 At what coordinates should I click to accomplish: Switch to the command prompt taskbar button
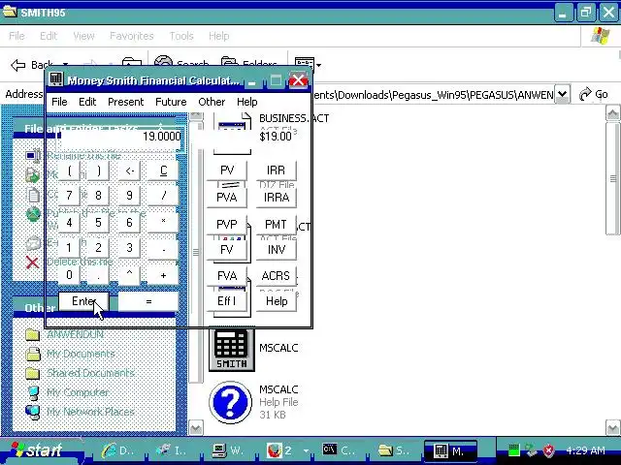[x=340, y=450]
